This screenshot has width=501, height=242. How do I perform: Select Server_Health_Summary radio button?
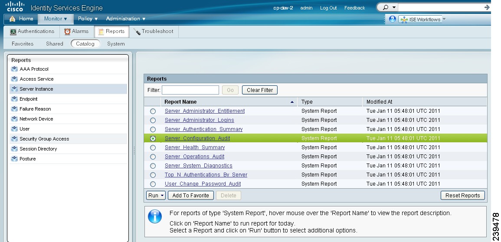153,147
